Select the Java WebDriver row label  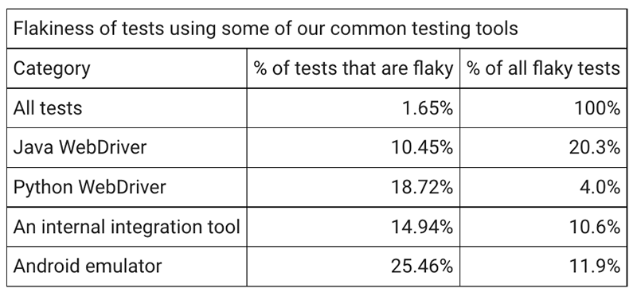80,147
